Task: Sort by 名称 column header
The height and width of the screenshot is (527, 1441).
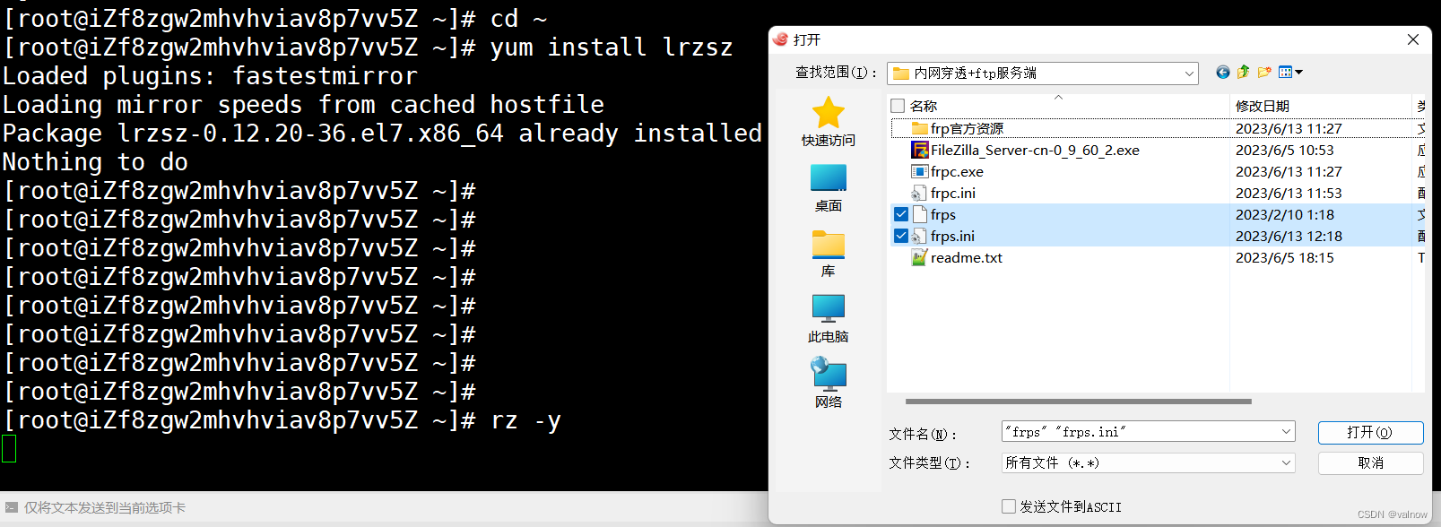Action: pyautogui.click(x=924, y=106)
